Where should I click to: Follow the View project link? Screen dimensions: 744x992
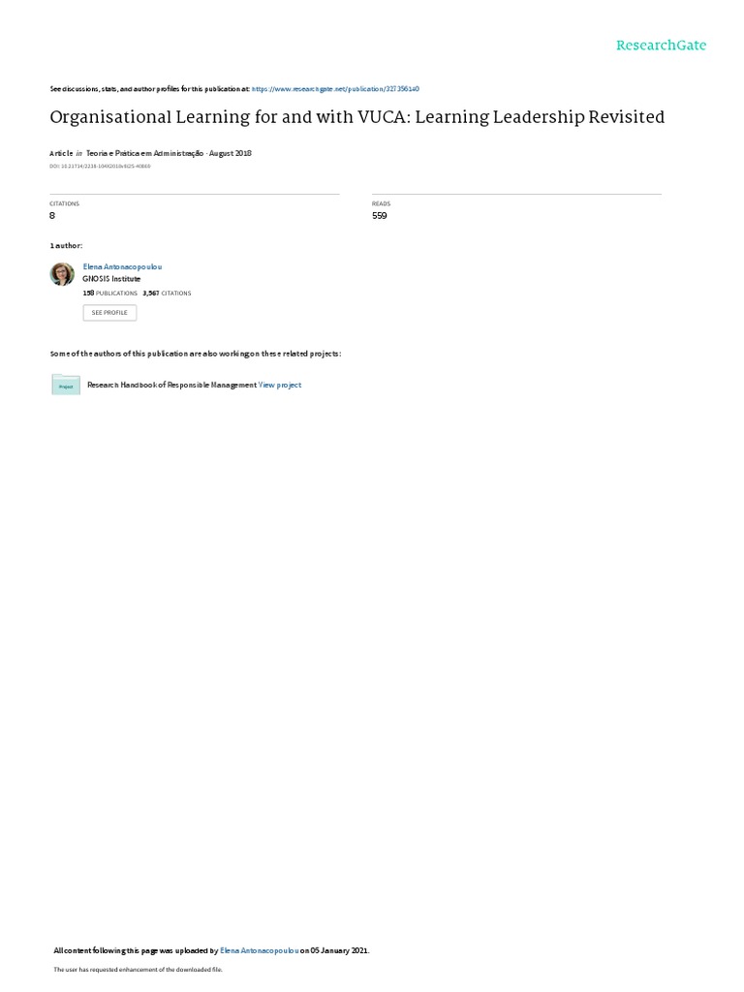[280, 385]
